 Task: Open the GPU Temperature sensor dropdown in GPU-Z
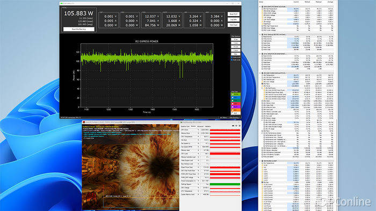198,137
